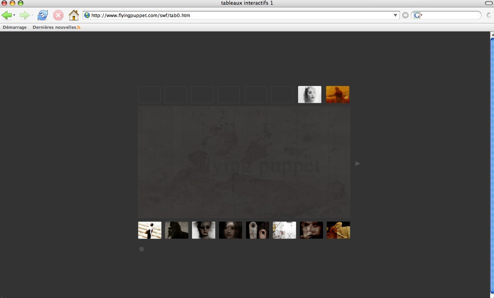
Task: Stop loading with the red X icon
Action: tap(58, 15)
